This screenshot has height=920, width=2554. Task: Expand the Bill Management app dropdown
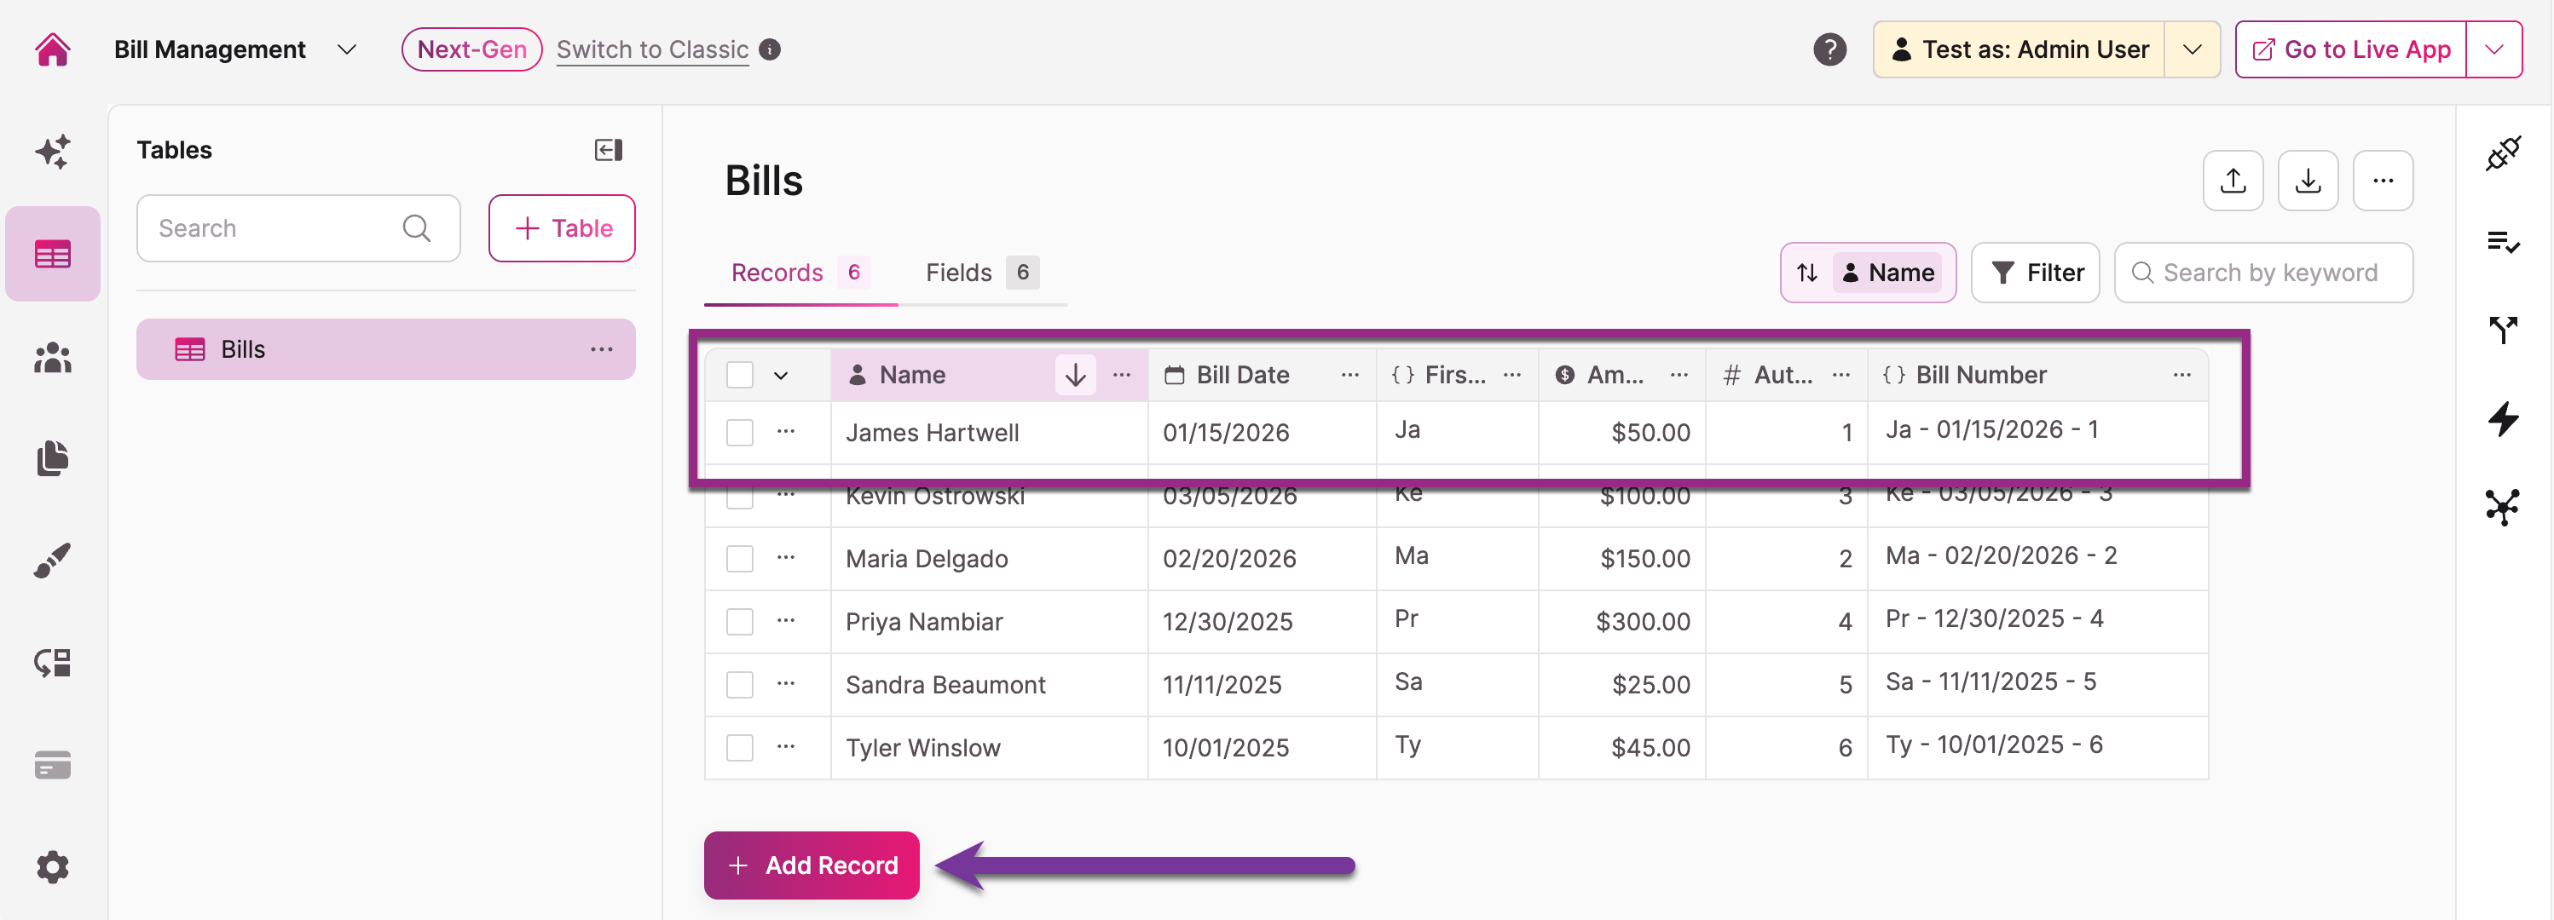(346, 49)
